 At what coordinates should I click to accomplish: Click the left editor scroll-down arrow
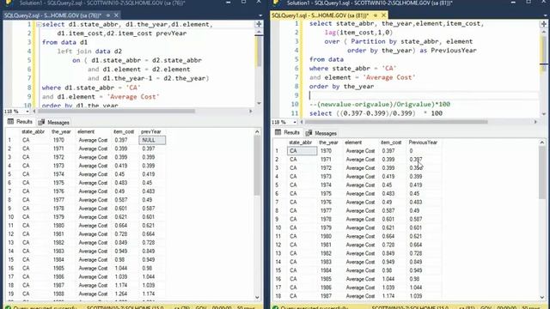tap(259, 103)
